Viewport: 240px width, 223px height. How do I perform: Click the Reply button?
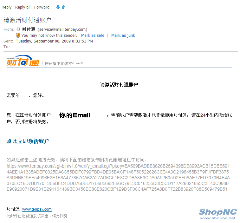point(6,7)
